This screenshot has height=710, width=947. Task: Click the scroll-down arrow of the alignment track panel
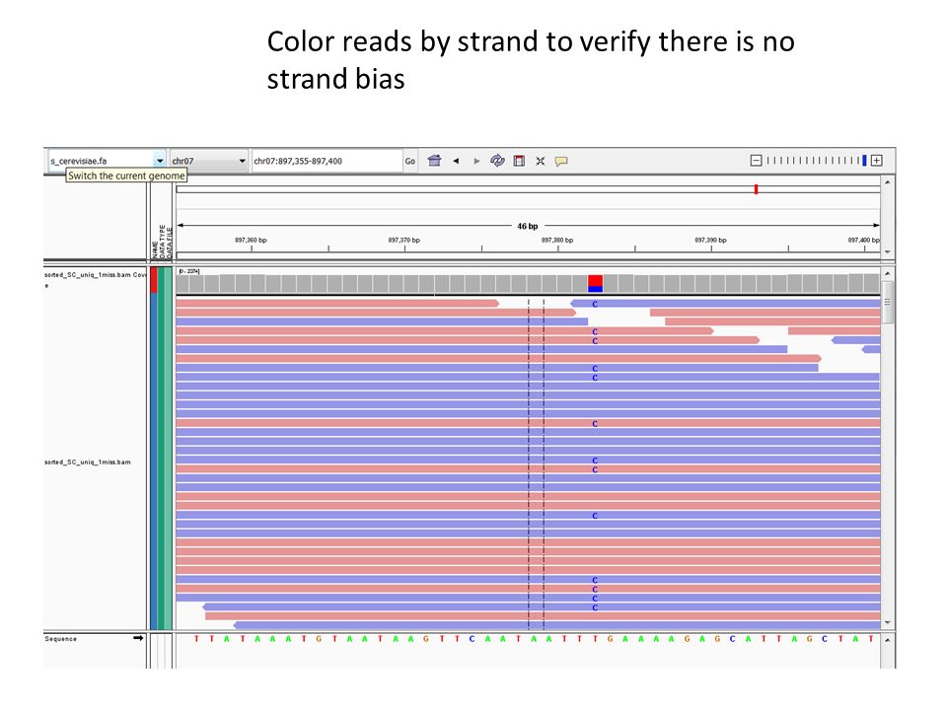887,622
